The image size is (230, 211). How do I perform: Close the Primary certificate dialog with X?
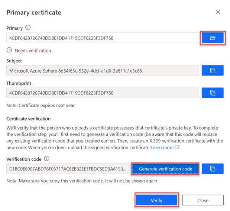click(x=218, y=12)
